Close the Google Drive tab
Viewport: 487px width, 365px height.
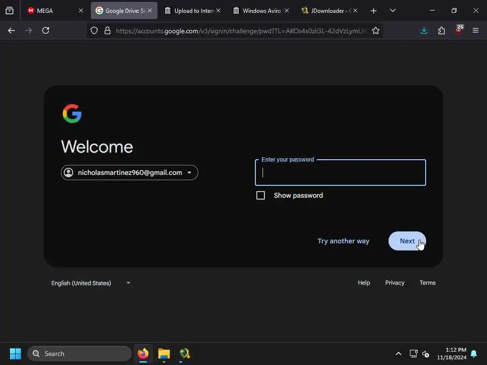pos(150,10)
